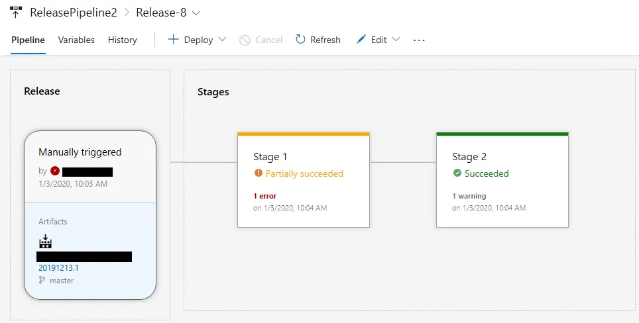
Task: Click the orange partially succeeded status icon
Action: click(x=258, y=173)
